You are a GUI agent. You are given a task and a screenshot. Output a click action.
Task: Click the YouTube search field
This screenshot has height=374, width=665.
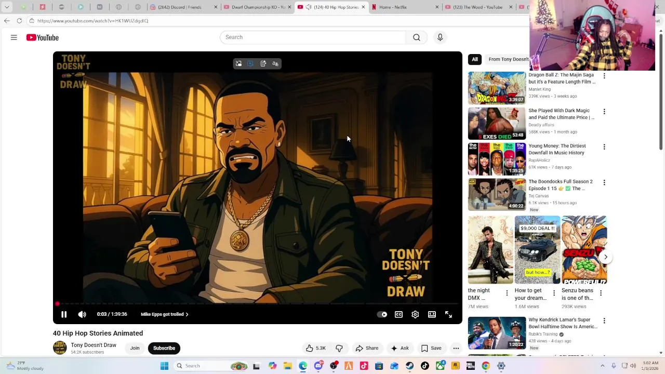[313, 37]
